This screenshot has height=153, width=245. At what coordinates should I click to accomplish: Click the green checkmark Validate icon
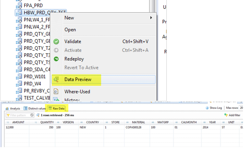pos(56,41)
